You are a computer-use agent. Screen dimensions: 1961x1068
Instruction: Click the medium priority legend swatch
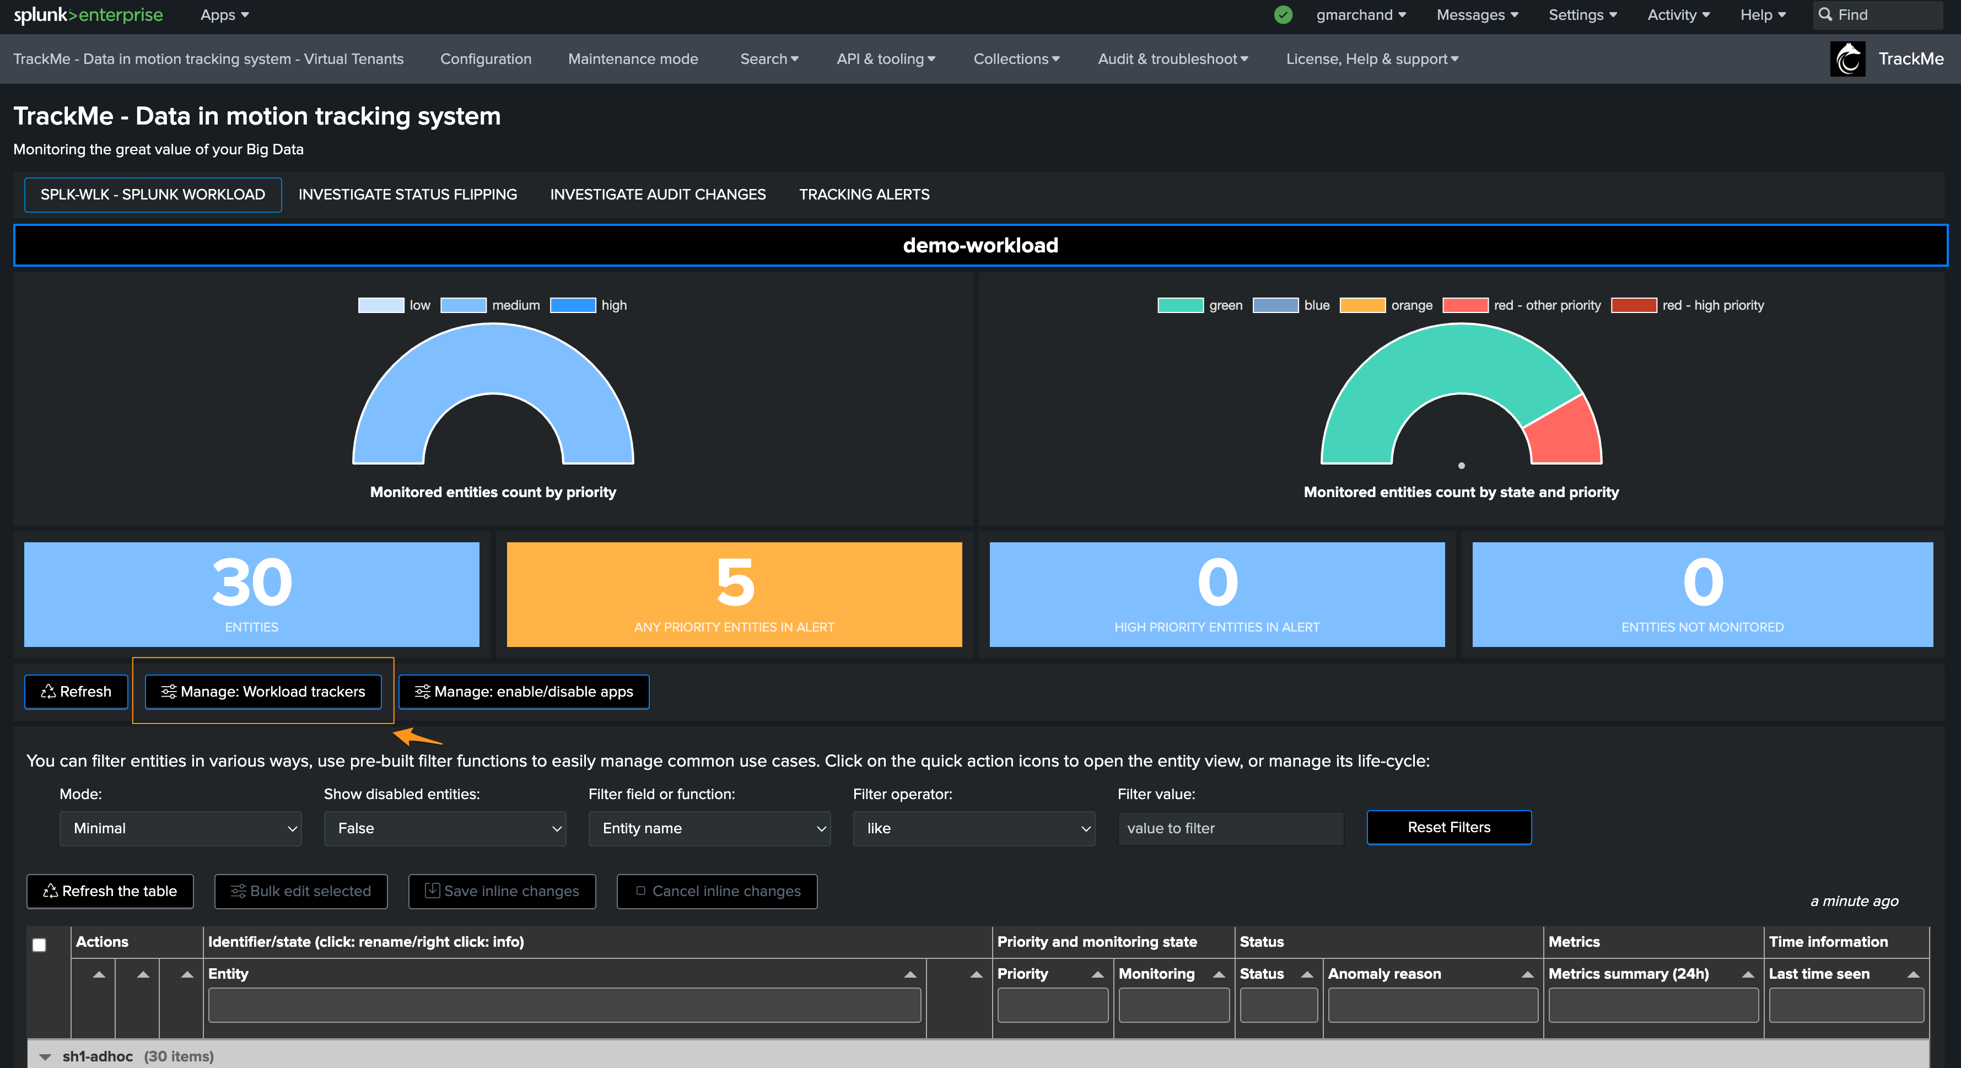[463, 305]
